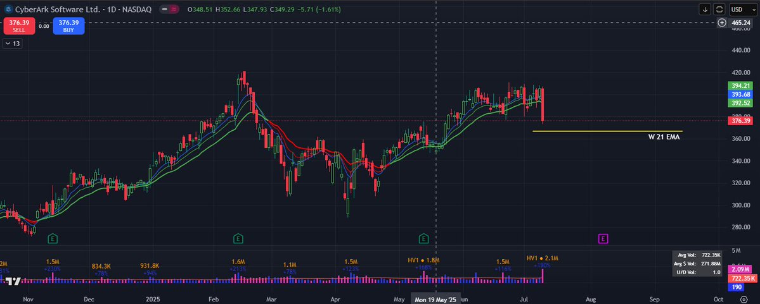This screenshot has width=760, height=304.
Task: Click the green 394.21 price label
Action: [x=740, y=85]
